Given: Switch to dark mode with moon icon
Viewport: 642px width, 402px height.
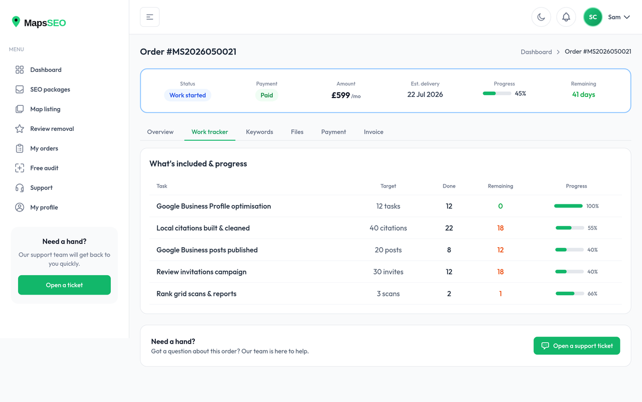Looking at the screenshot, I should 541,17.
